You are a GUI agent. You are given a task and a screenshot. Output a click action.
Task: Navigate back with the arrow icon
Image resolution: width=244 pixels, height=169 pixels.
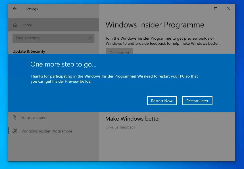[14, 9]
